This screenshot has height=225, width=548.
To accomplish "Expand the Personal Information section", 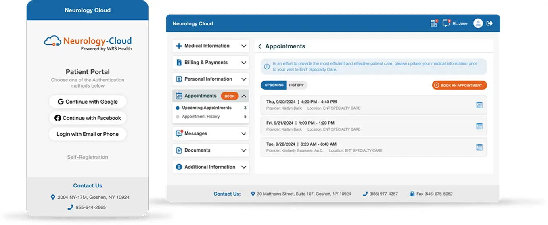I will coord(244,79).
